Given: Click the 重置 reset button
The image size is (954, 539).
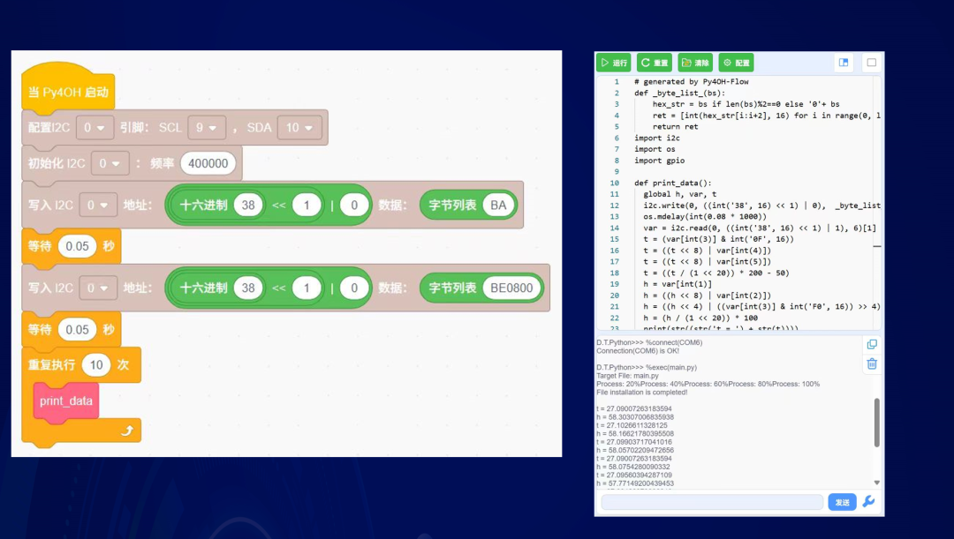Looking at the screenshot, I should [655, 63].
